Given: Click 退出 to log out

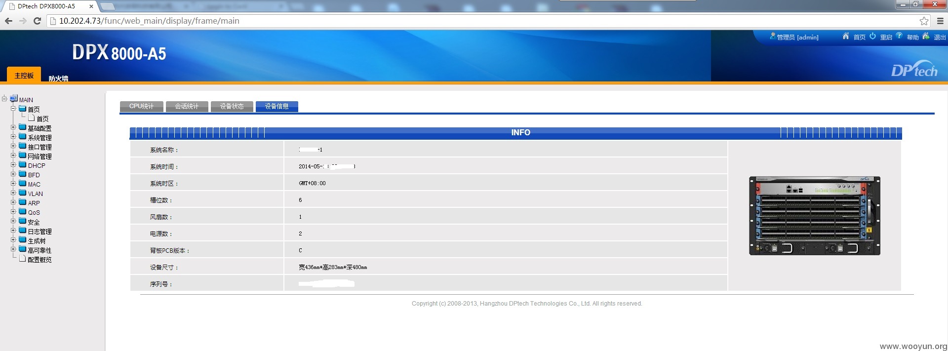Looking at the screenshot, I should tap(940, 37).
